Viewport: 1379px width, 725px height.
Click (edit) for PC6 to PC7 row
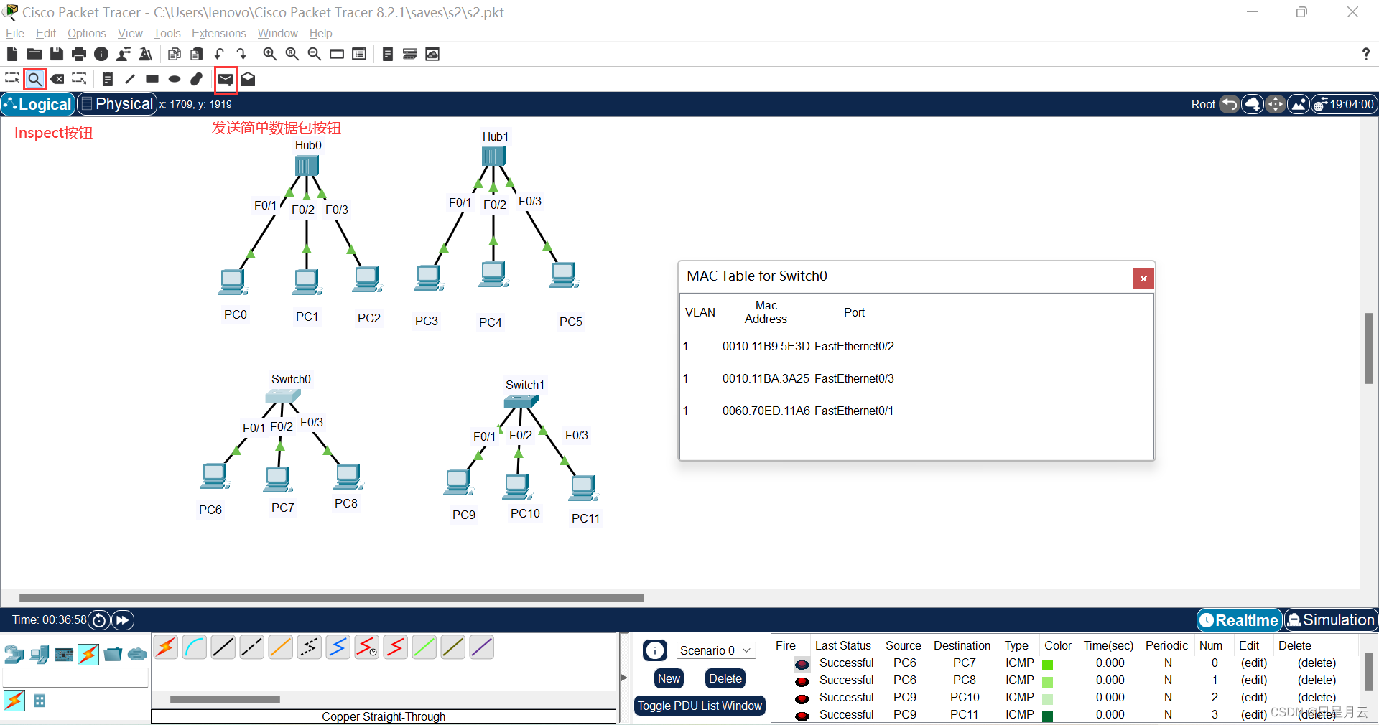pyautogui.click(x=1254, y=663)
